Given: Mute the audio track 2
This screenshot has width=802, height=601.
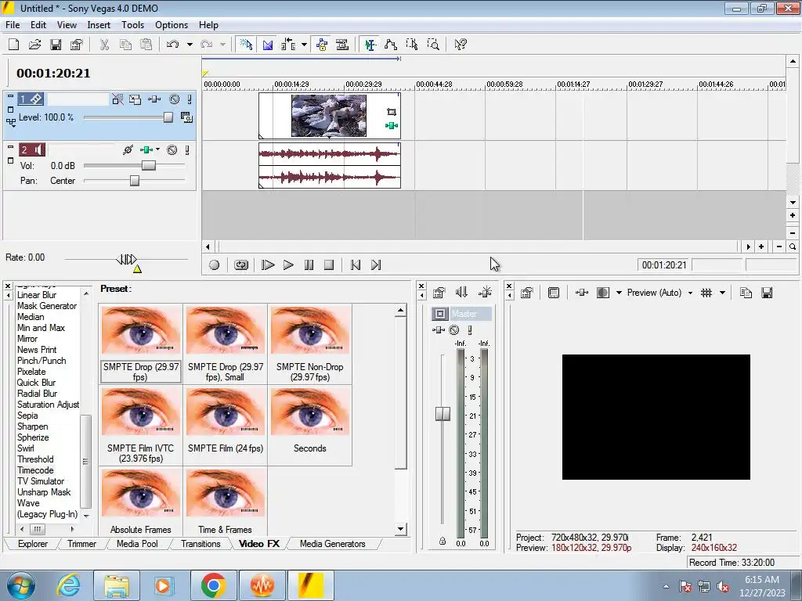Looking at the screenshot, I should point(172,149).
